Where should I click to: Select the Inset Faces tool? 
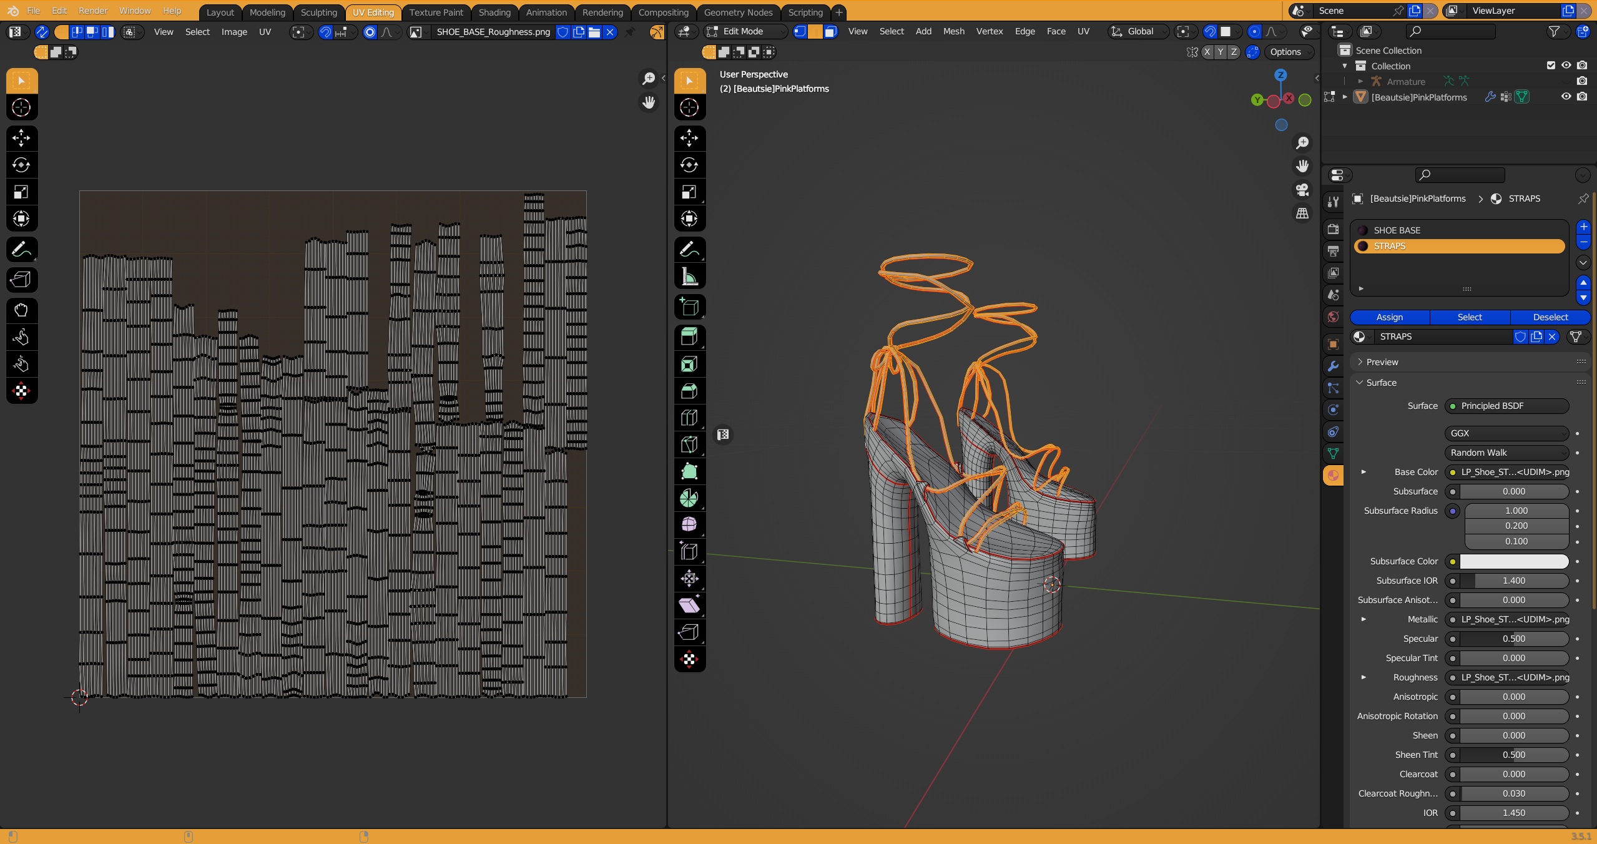pyautogui.click(x=689, y=364)
